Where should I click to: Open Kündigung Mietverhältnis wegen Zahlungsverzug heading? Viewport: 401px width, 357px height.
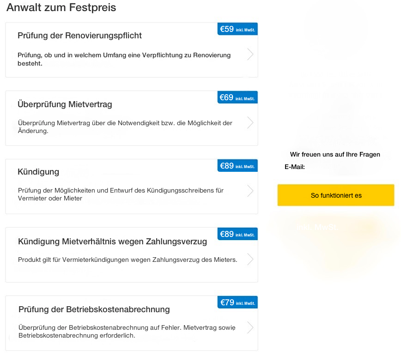pyautogui.click(x=112, y=242)
